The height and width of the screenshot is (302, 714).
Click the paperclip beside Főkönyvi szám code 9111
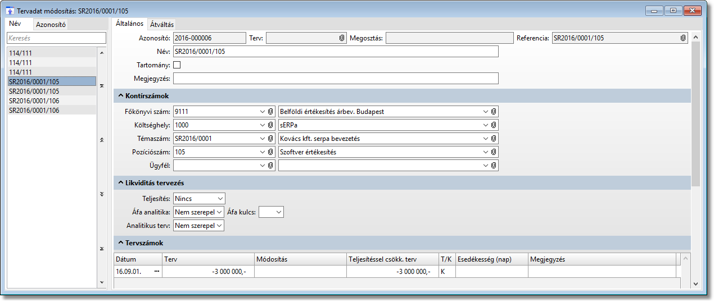tap(270, 112)
